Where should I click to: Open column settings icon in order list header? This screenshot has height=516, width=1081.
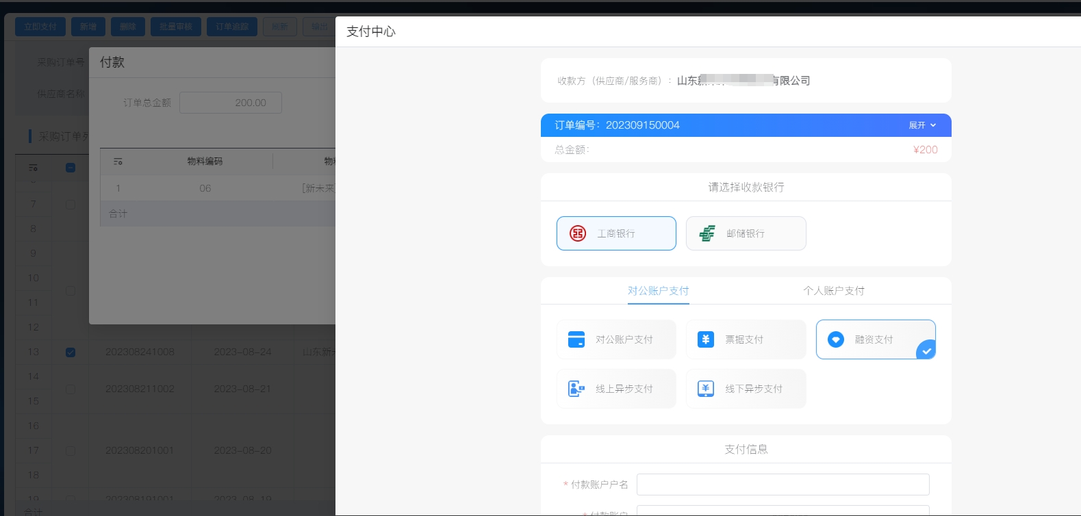click(x=33, y=168)
